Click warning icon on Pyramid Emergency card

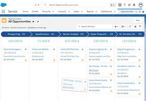26,60
